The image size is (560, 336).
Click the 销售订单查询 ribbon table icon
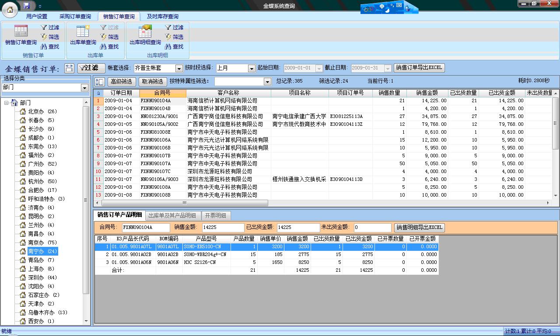point(21,31)
